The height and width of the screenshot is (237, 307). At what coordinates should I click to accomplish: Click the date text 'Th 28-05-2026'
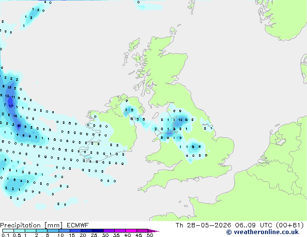point(203,225)
